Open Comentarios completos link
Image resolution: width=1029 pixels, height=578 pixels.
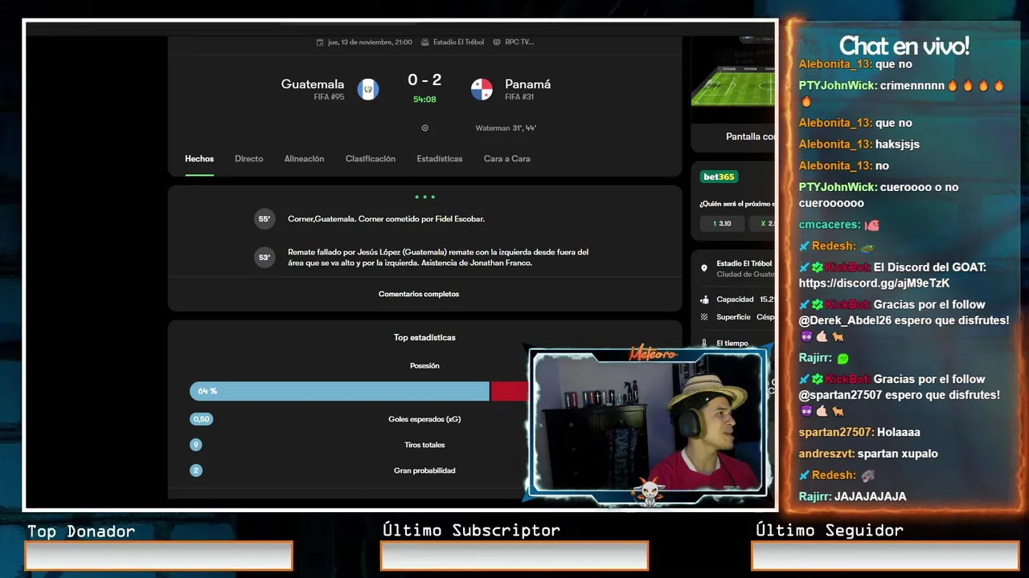419,294
